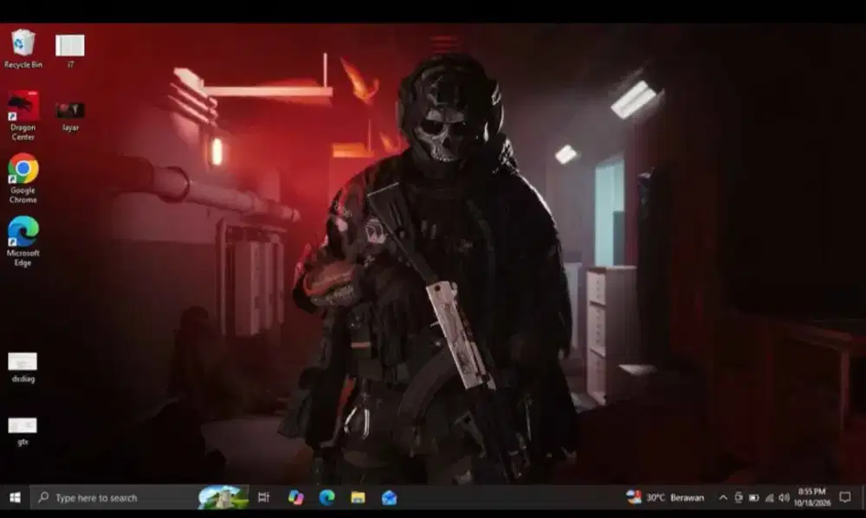
Task: Open Microsoft Edge from the taskbar
Action: coord(326,497)
